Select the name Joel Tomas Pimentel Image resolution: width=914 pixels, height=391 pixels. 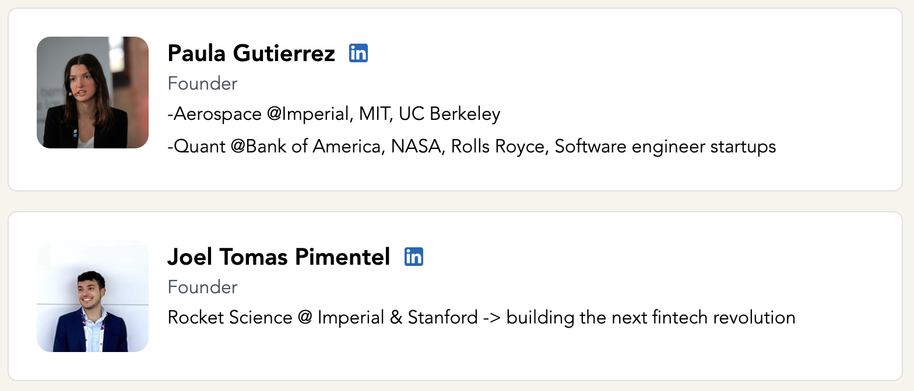[x=279, y=257]
